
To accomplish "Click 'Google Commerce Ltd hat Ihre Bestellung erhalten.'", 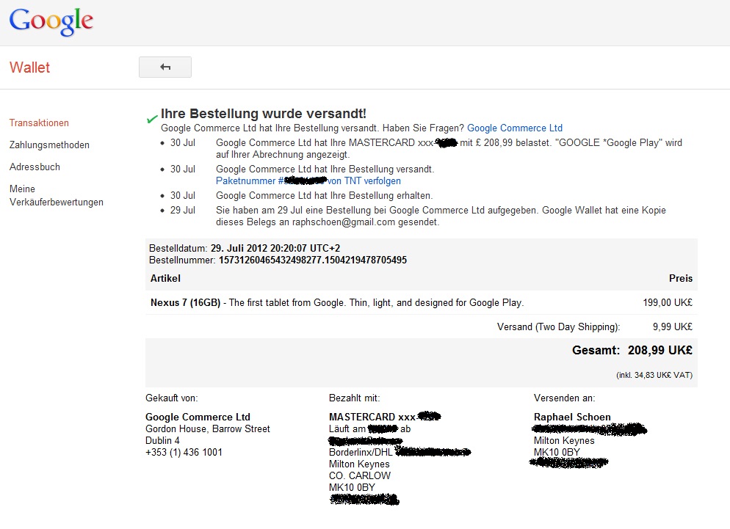I will tap(324, 195).
